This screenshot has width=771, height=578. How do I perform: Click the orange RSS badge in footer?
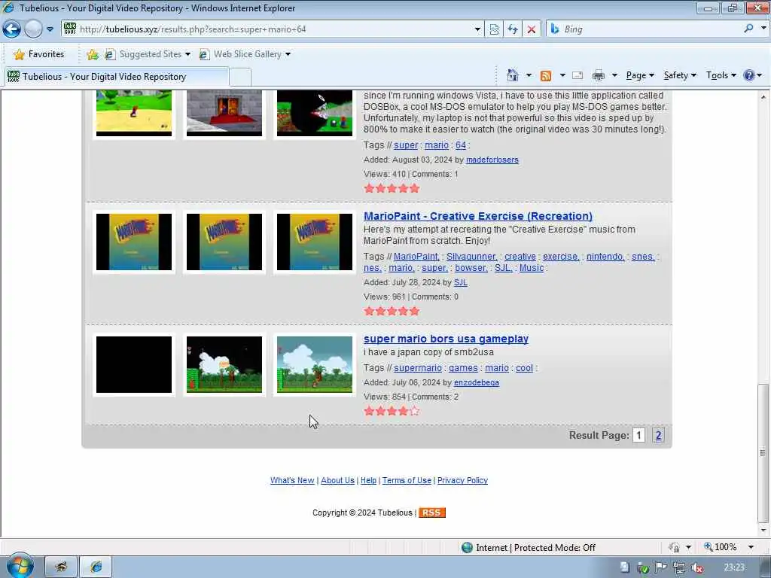coord(431,513)
